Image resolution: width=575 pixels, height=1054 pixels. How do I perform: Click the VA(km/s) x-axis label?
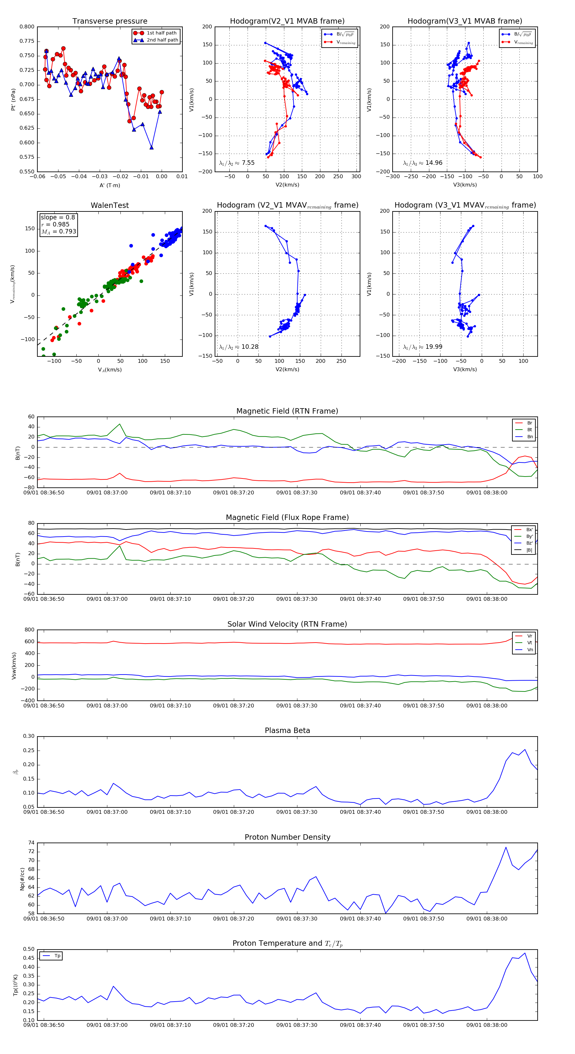pyautogui.click(x=110, y=370)
